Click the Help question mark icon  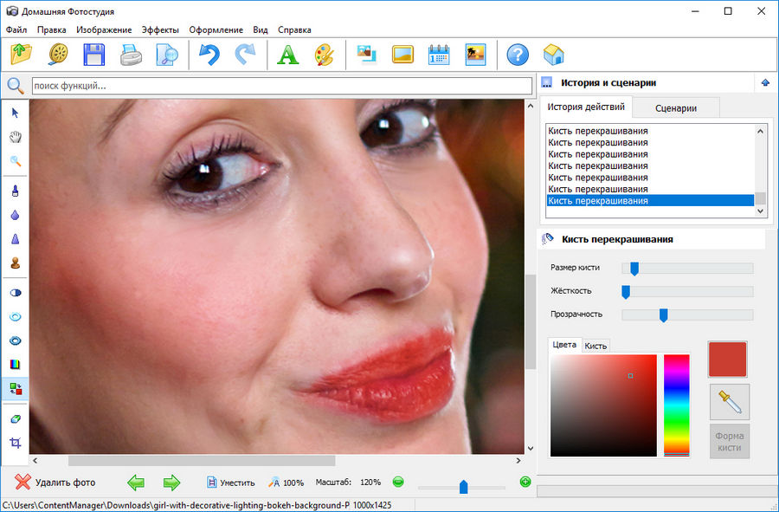coord(518,55)
